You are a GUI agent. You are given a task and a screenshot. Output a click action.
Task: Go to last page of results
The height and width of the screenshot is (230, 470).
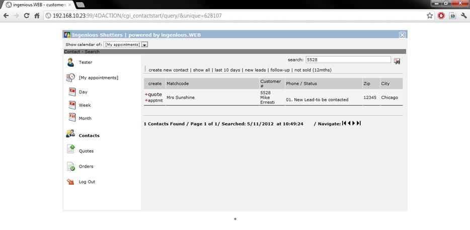click(359, 124)
